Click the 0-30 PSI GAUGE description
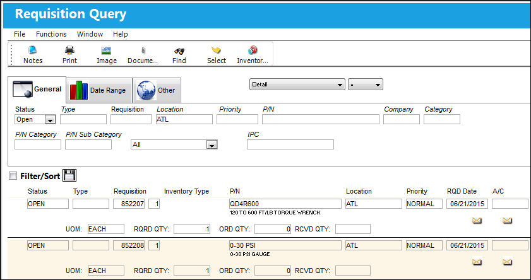 [250, 254]
